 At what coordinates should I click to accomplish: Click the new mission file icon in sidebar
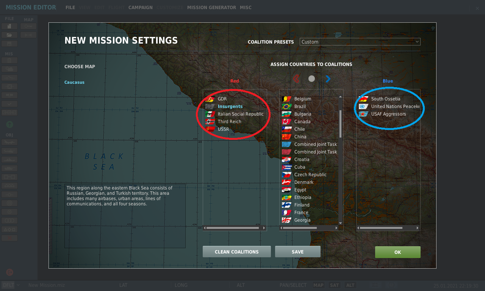[9, 26]
